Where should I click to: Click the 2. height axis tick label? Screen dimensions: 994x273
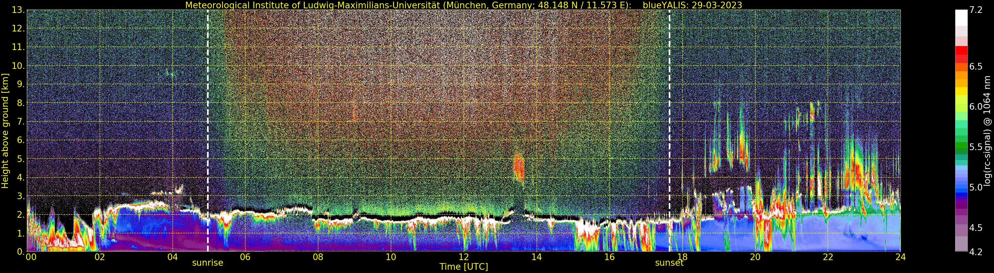pos(21,214)
